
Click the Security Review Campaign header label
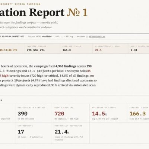tap(20, 4)
